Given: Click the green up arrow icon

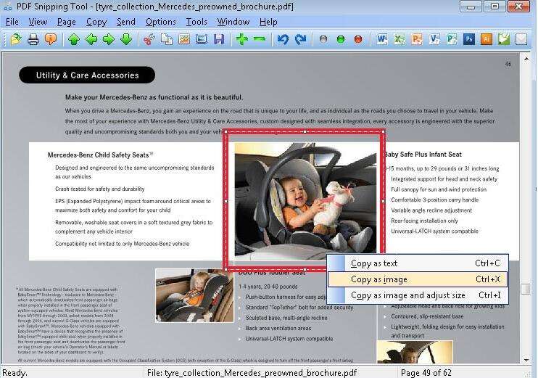Looking at the screenshot, I should tap(74, 39).
